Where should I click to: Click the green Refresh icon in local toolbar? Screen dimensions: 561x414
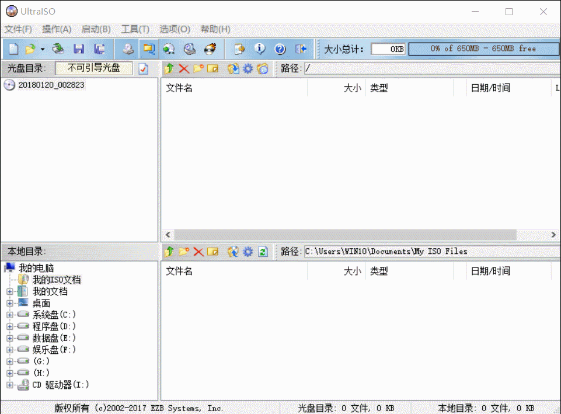pyautogui.click(x=263, y=252)
